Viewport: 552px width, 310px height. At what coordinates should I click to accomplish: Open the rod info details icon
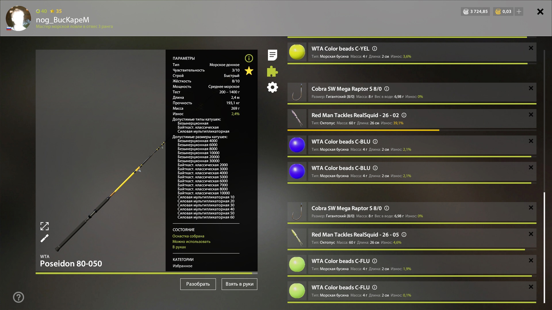point(249,58)
